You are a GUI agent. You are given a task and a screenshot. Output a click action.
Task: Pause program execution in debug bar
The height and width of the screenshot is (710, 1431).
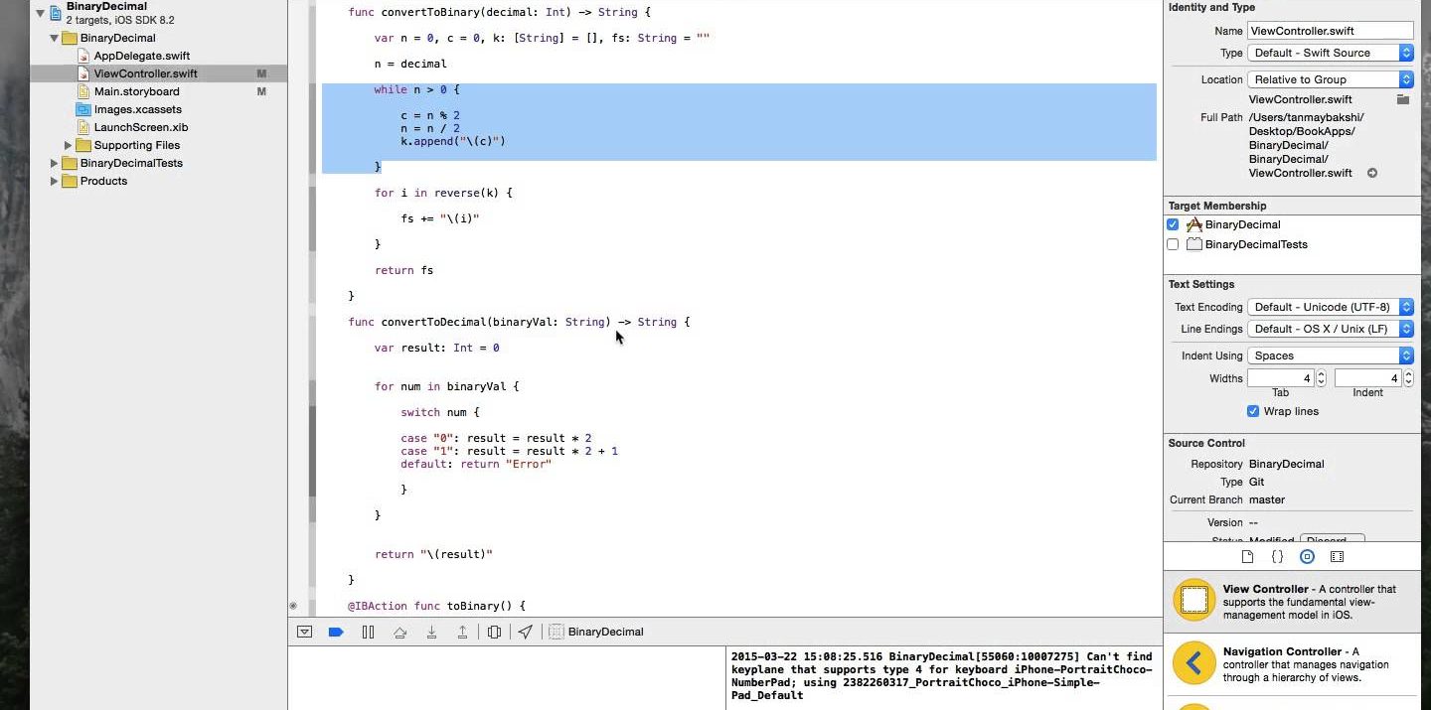point(368,632)
